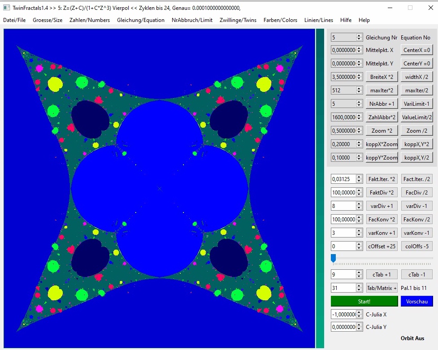The width and height of the screenshot is (438, 350).
Task: Click the blue Vorschau preview button
Action: pos(417,301)
